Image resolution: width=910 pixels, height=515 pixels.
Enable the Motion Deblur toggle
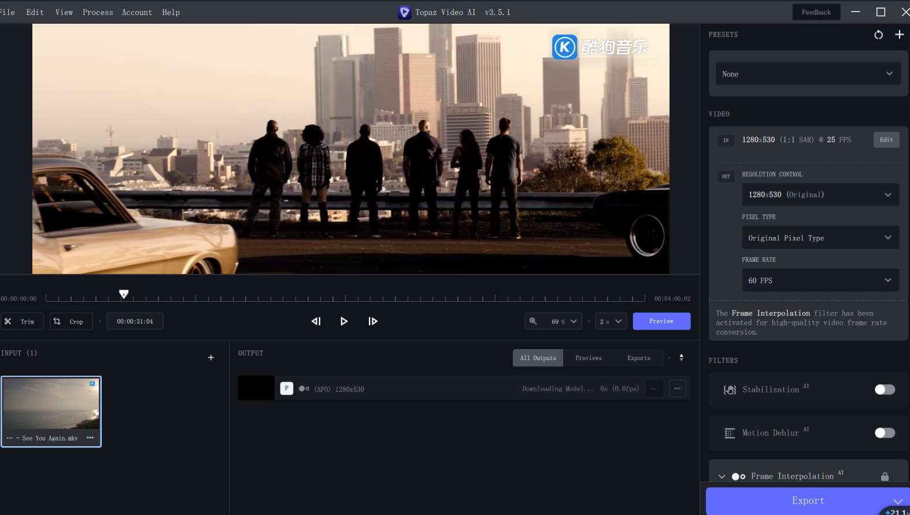click(x=885, y=433)
